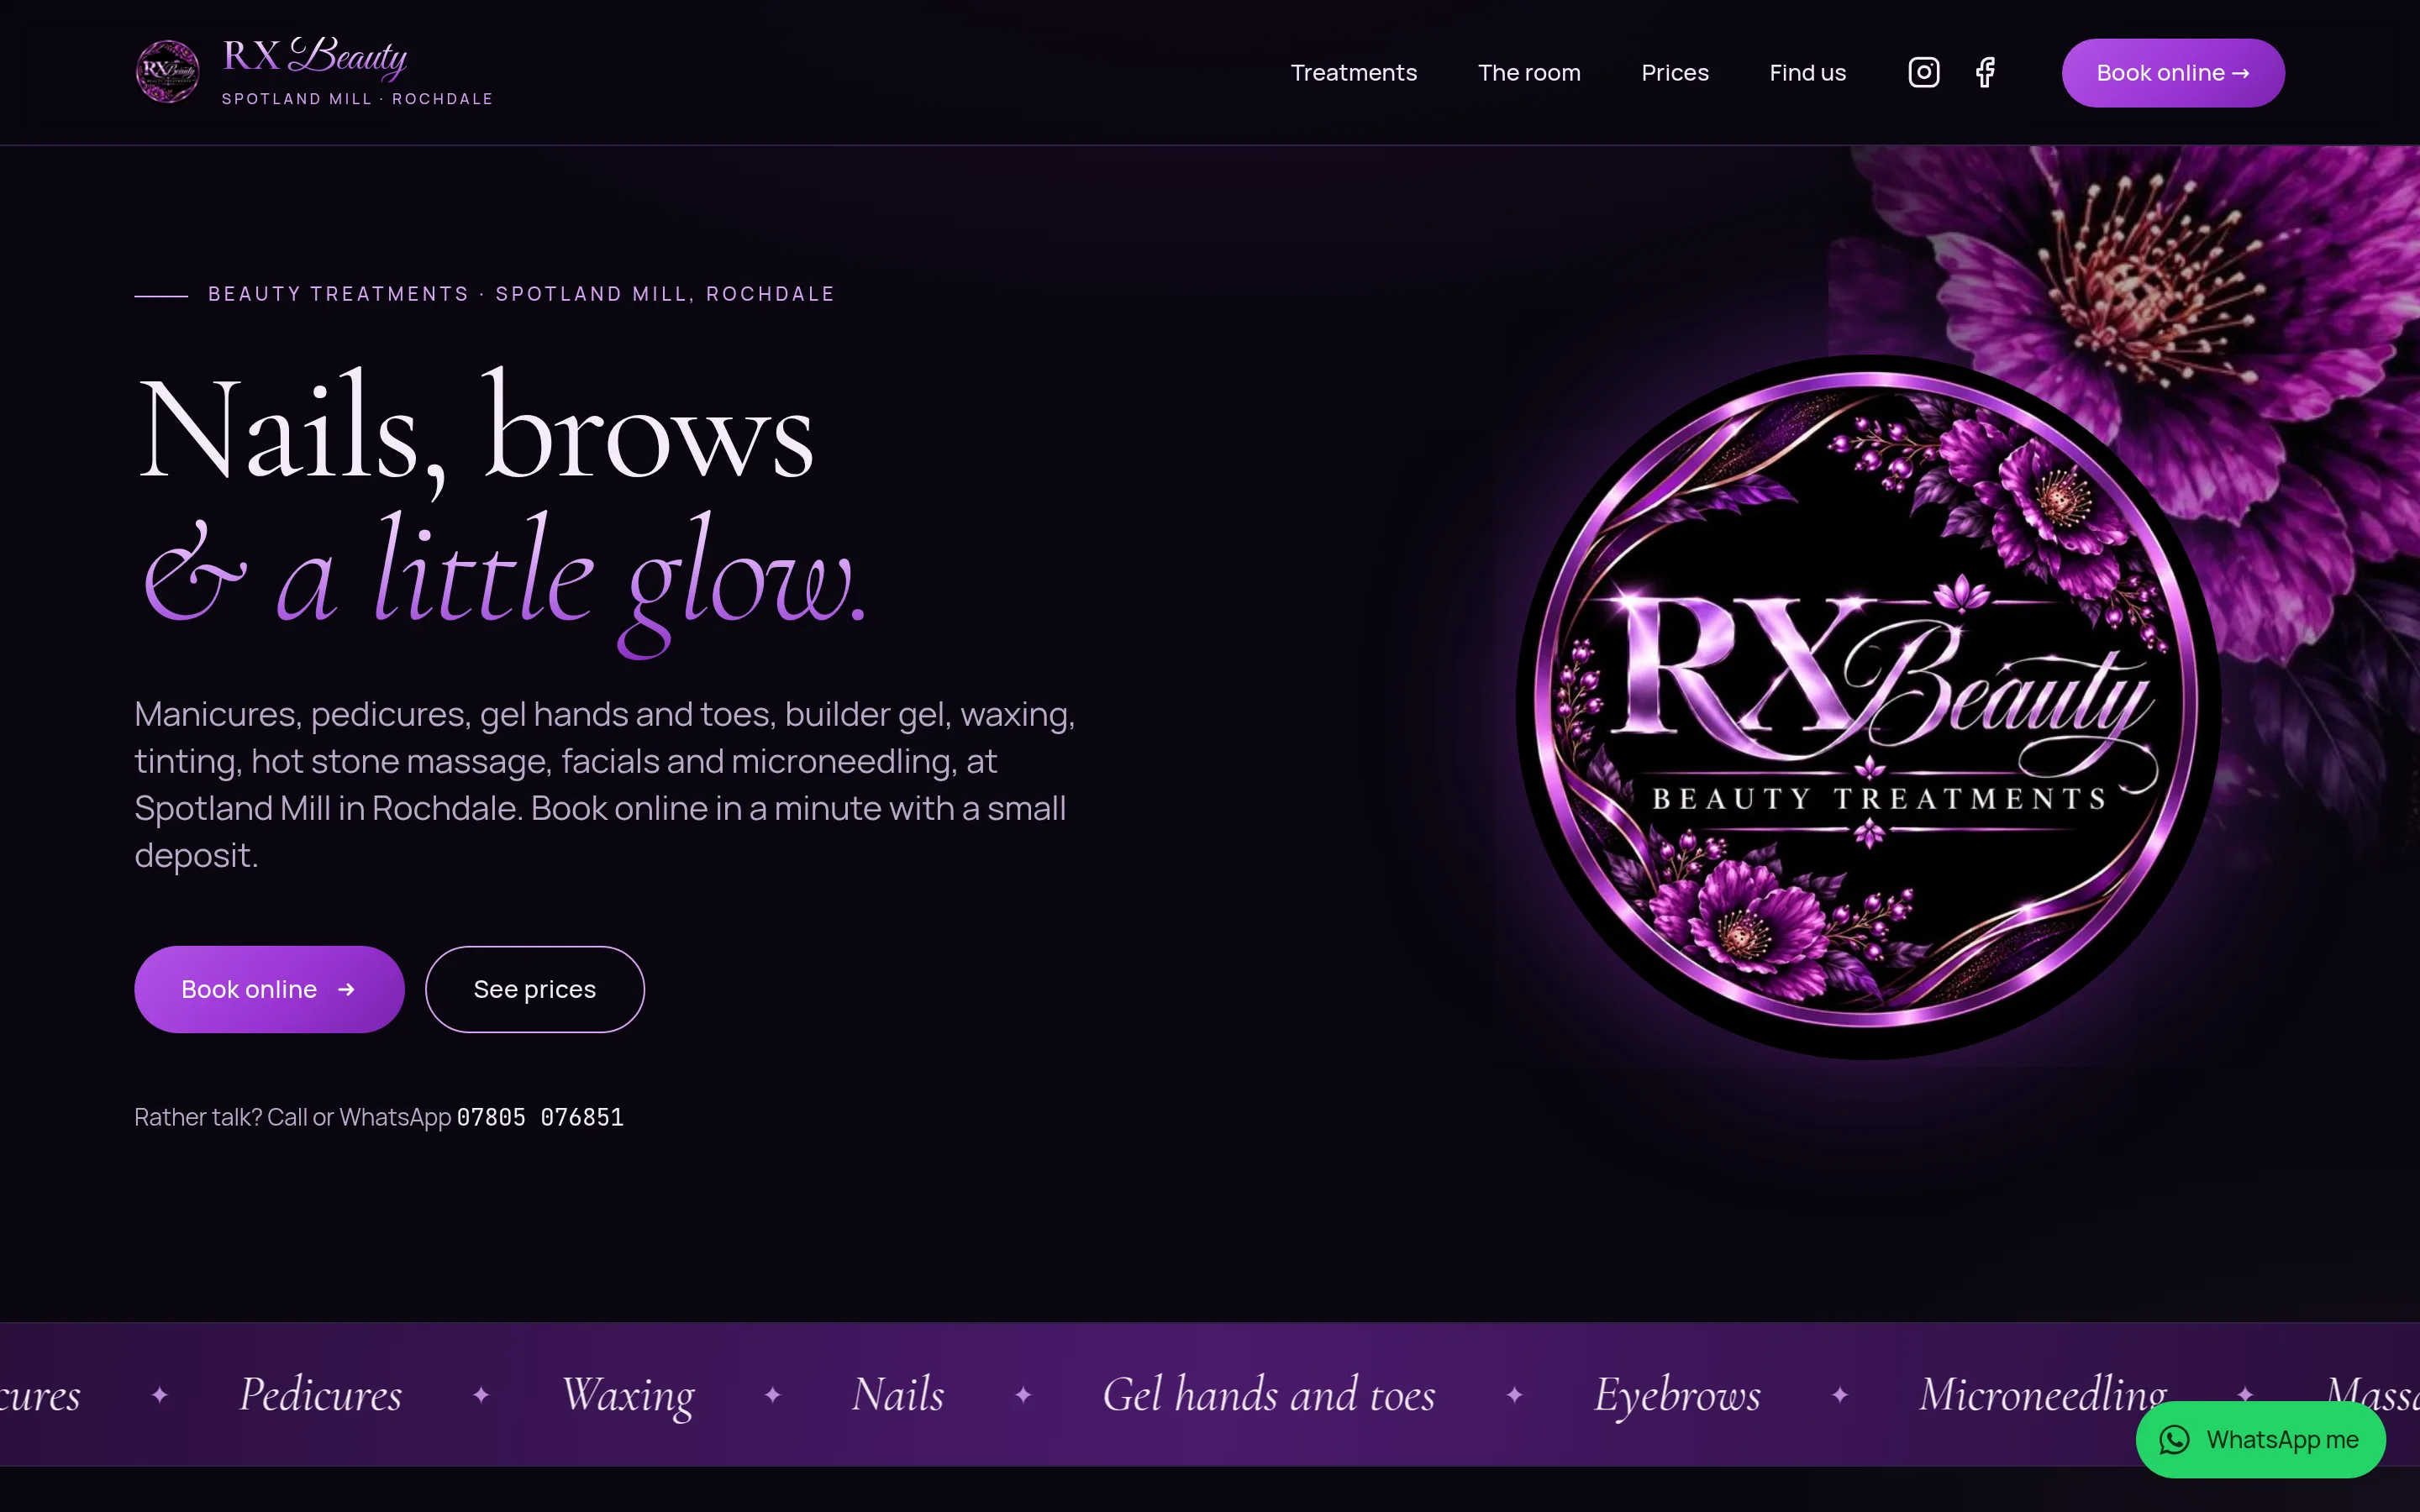Go to The room section
The width and height of the screenshot is (2420, 1512).
coord(1529,73)
